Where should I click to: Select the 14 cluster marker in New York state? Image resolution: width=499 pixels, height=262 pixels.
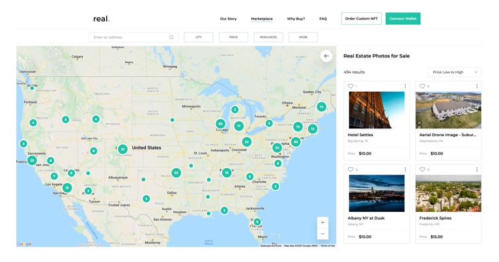coord(298,126)
